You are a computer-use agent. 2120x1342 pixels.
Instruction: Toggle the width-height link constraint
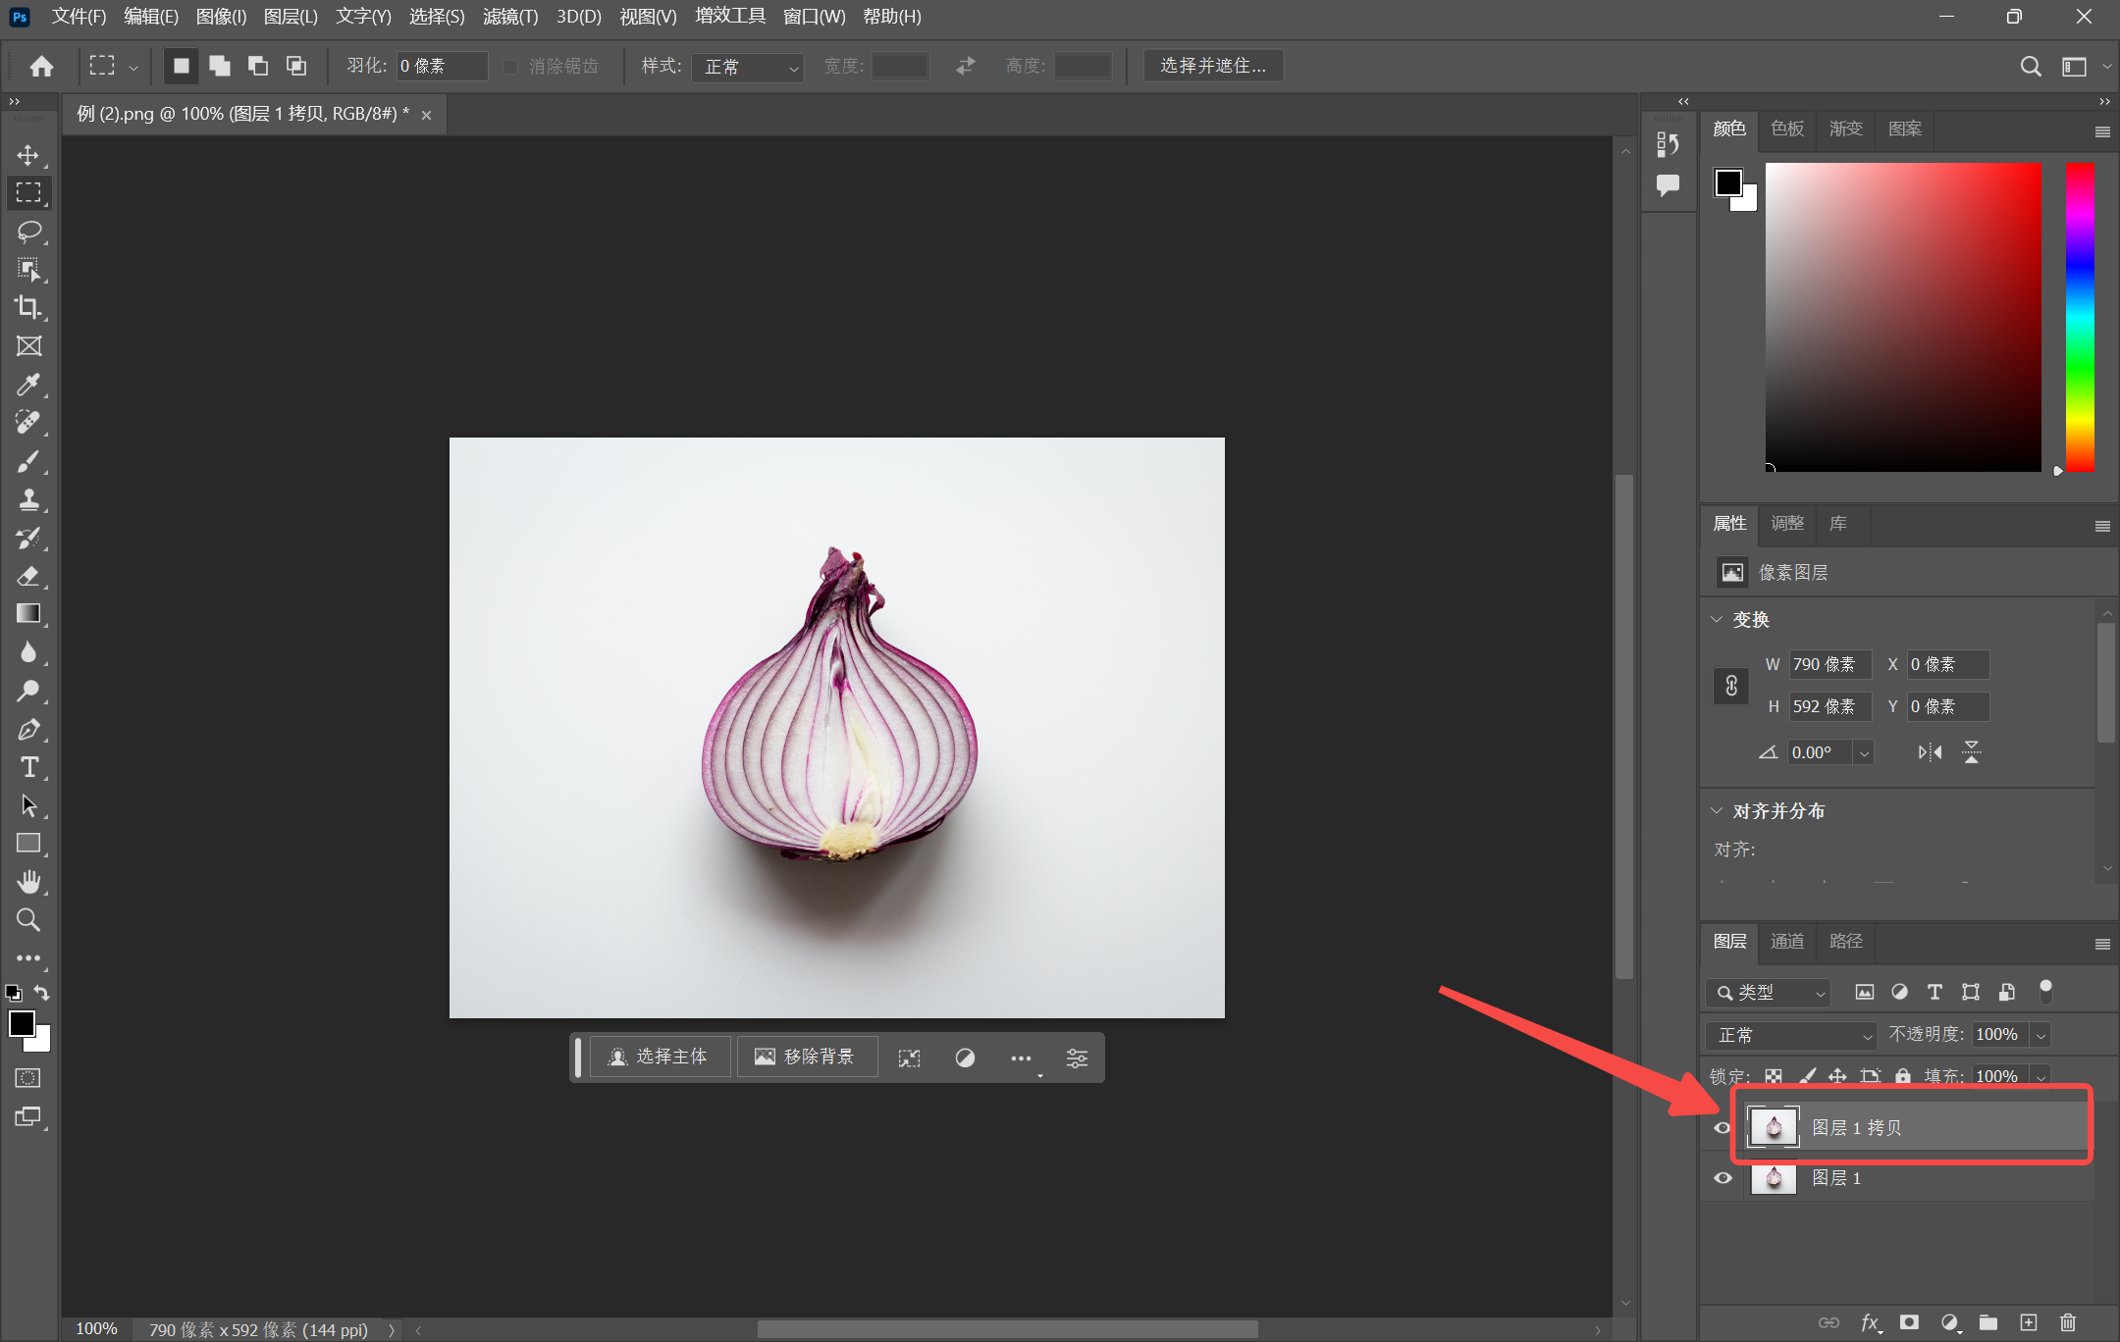coord(1731,685)
